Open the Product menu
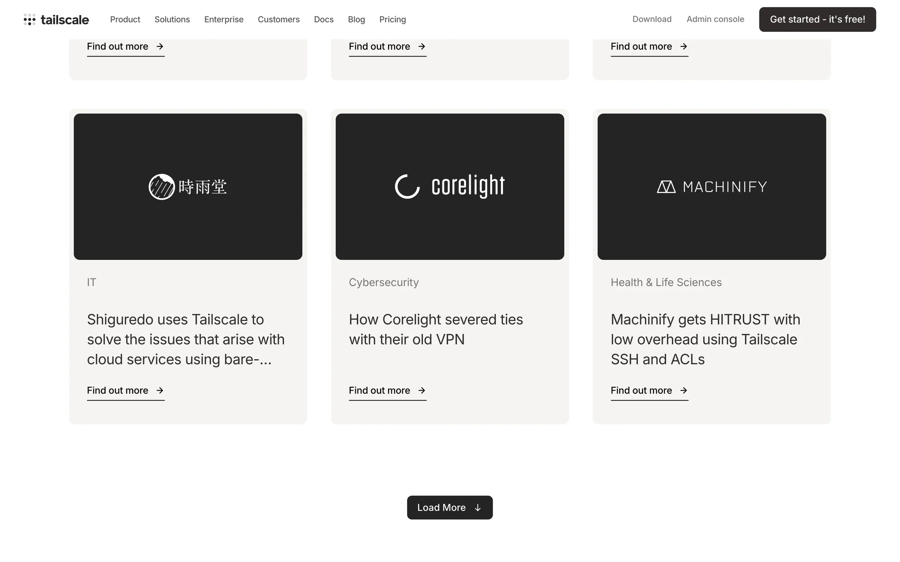The height and width of the screenshot is (562, 900). pos(125,20)
